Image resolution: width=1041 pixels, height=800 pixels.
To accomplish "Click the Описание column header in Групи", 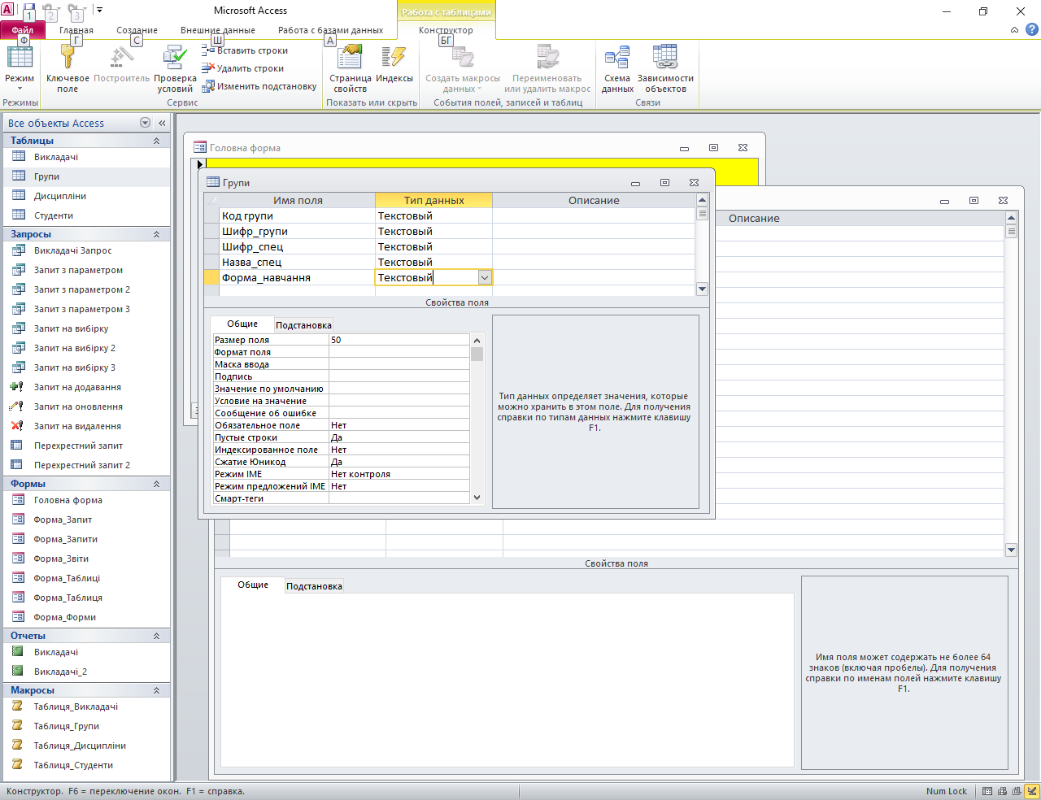I will (594, 201).
